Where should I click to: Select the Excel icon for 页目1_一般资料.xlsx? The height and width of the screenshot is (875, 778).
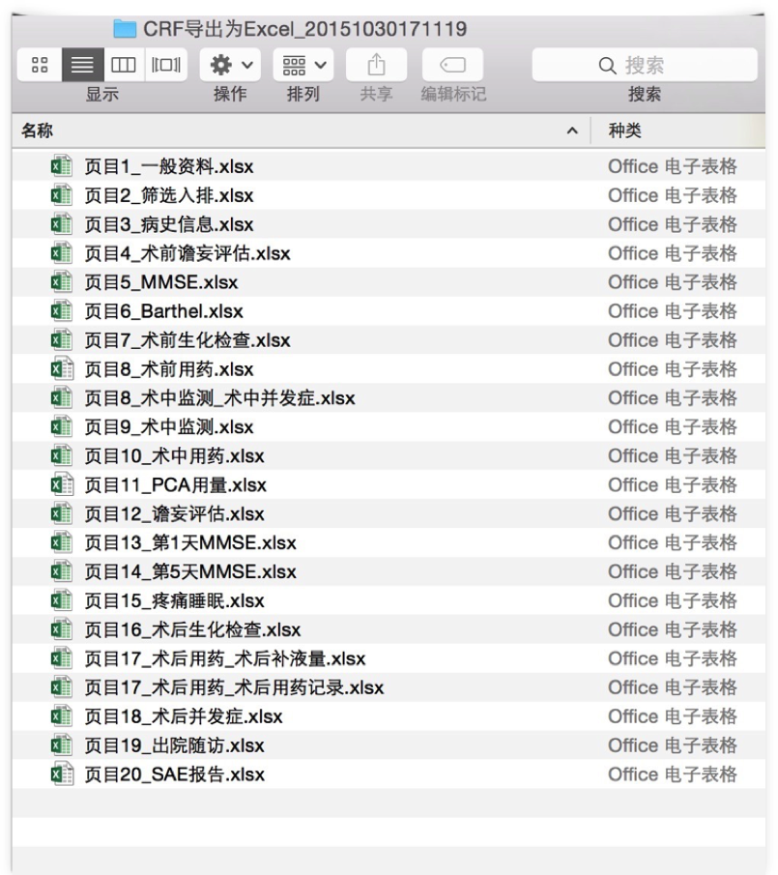(62, 166)
